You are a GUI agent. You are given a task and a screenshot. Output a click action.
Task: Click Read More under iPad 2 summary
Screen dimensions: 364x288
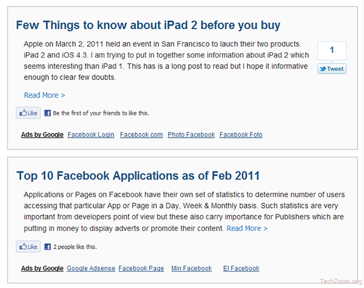44,95
